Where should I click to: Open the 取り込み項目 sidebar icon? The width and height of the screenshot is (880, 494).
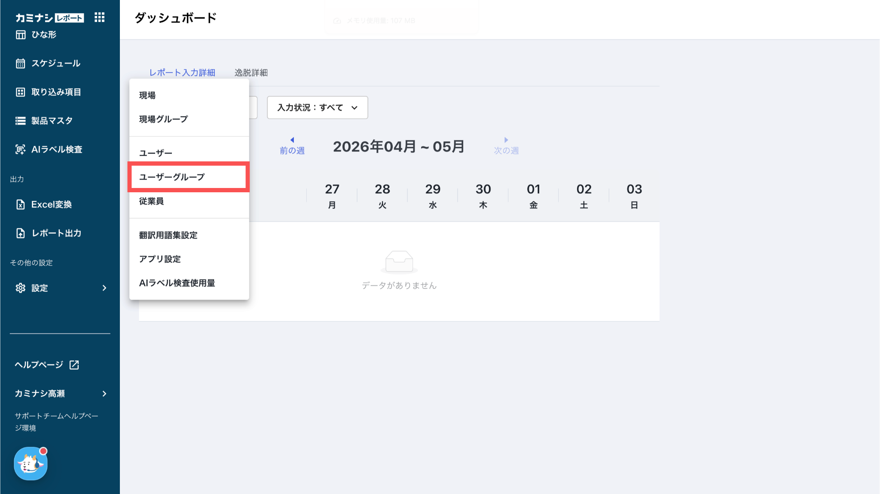[x=21, y=92]
